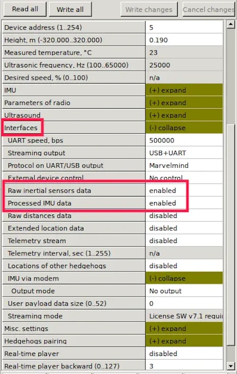Collapse the IMU via modem section

point(184,278)
